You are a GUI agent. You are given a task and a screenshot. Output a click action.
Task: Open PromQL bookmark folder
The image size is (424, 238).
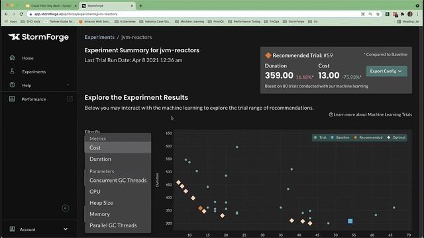coord(216,22)
